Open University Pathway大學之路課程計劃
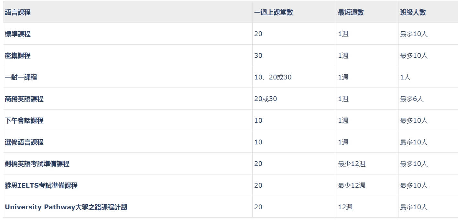458x220 pixels. pos(66,207)
